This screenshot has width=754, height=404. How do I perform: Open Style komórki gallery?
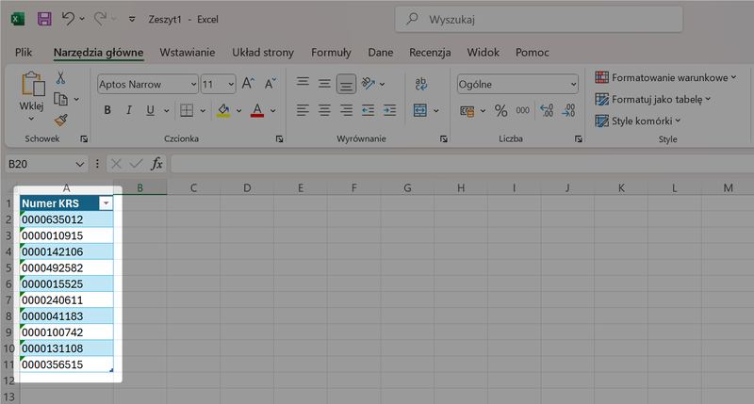[x=638, y=121]
